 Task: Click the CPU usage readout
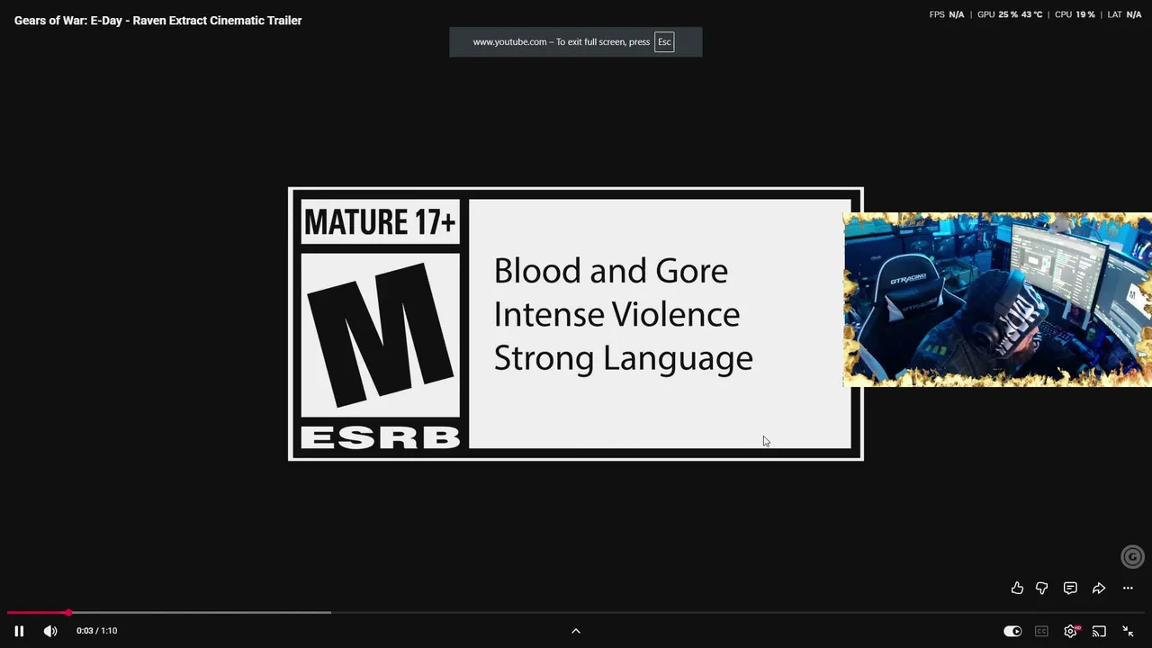[1075, 14]
